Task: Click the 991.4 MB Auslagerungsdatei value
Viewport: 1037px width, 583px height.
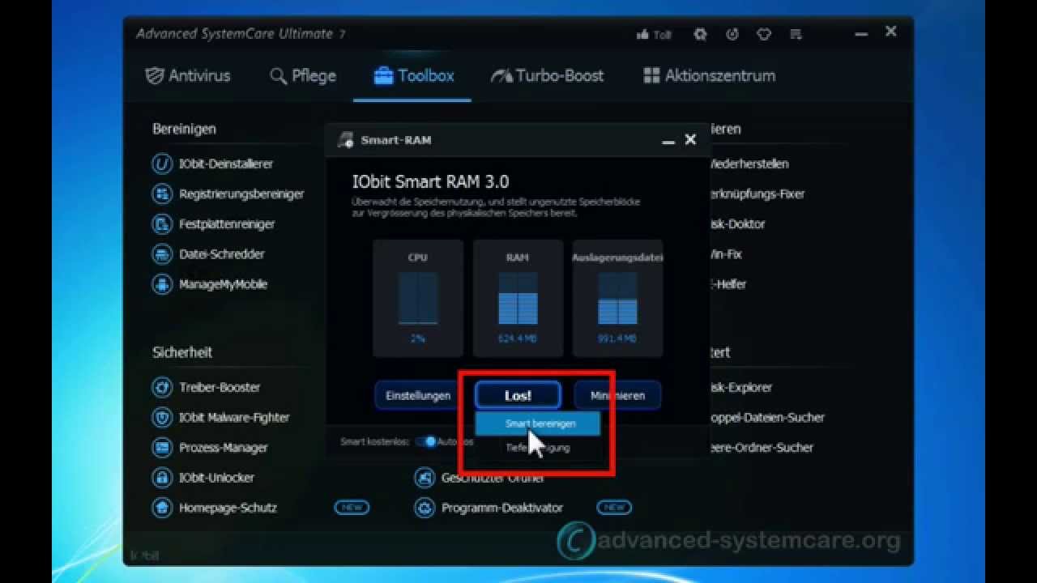Action: point(617,338)
